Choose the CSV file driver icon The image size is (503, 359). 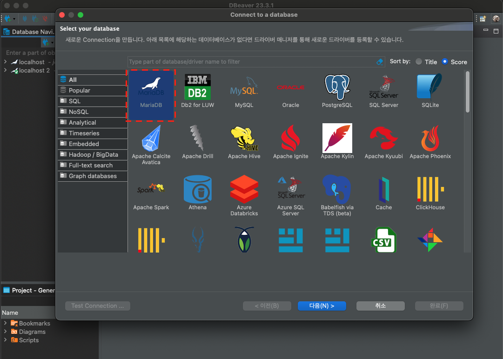coord(383,240)
